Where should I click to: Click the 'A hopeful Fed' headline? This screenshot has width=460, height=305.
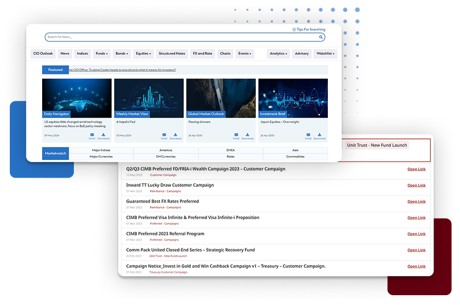pyautogui.click(x=126, y=122)
